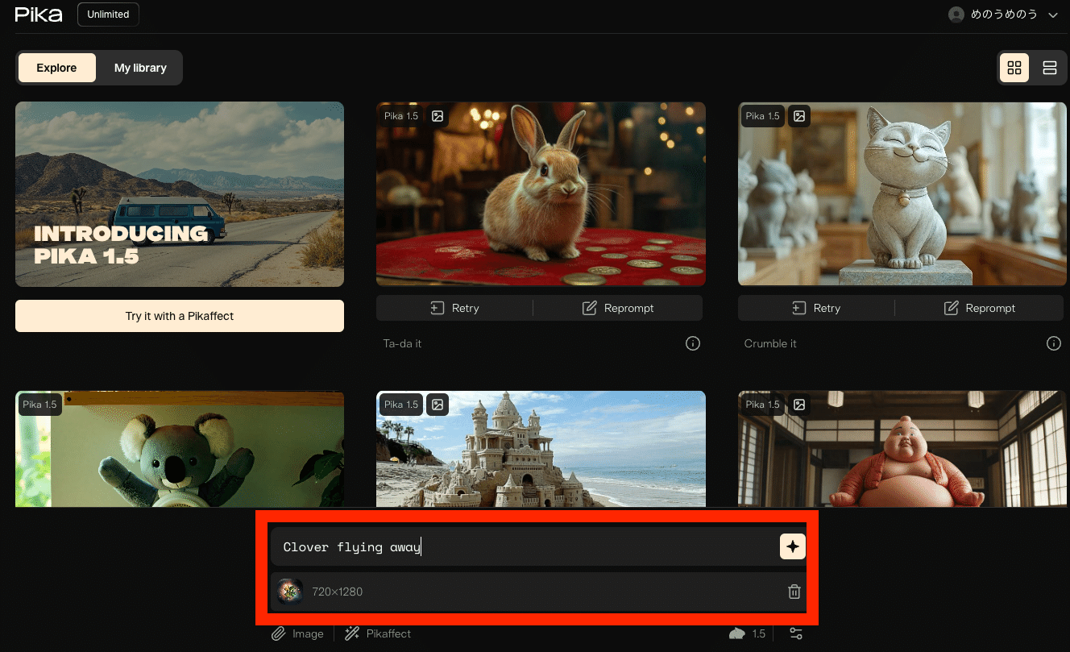The width and height of the screenshot is (1070, 652).
Task: Click Try it with a Pikaffect
Action: coord(180,316)
